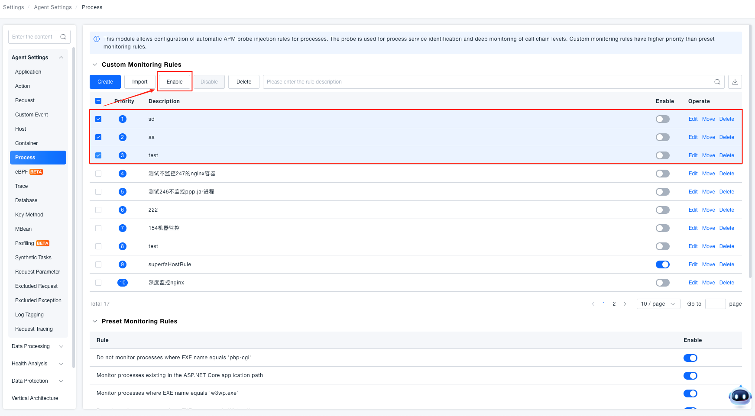Click the main page vertical scrollbar
This screenshot has height=416, width=755.
point(750,152)
